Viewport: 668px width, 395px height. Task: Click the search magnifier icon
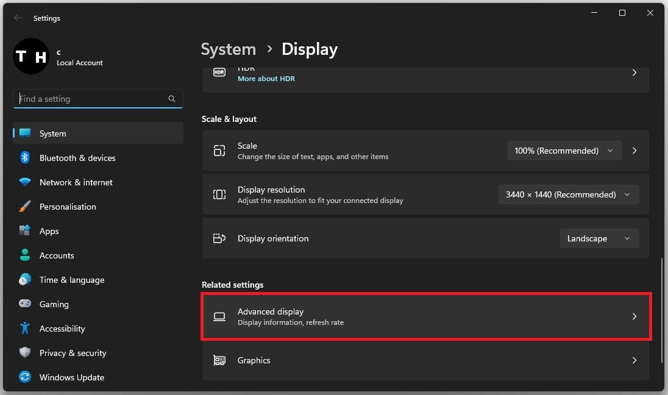point(172,99)
